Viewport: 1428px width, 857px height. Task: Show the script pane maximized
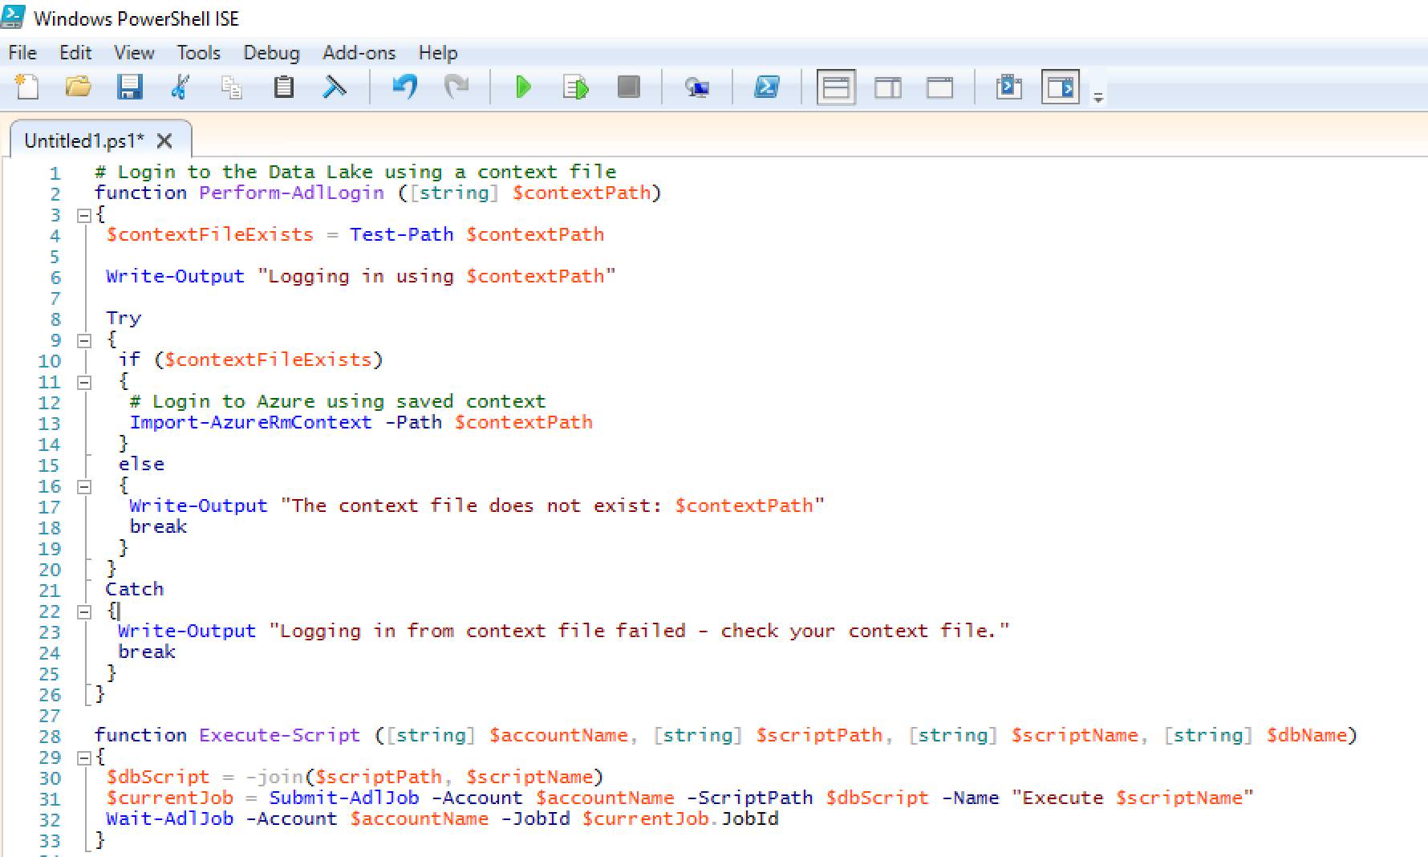[x=939, y=87]
